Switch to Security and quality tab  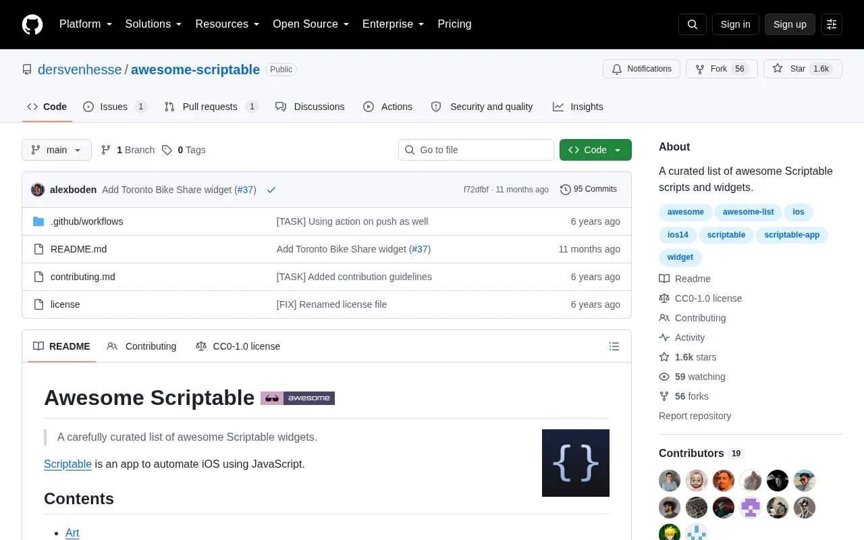pyautogui.click(x=482, y=107)
